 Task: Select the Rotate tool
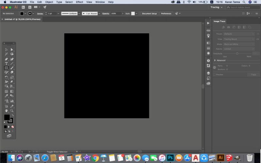tap(6, 77)
